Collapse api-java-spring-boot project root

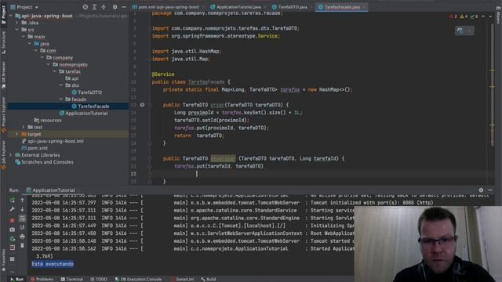coord(11,16)
